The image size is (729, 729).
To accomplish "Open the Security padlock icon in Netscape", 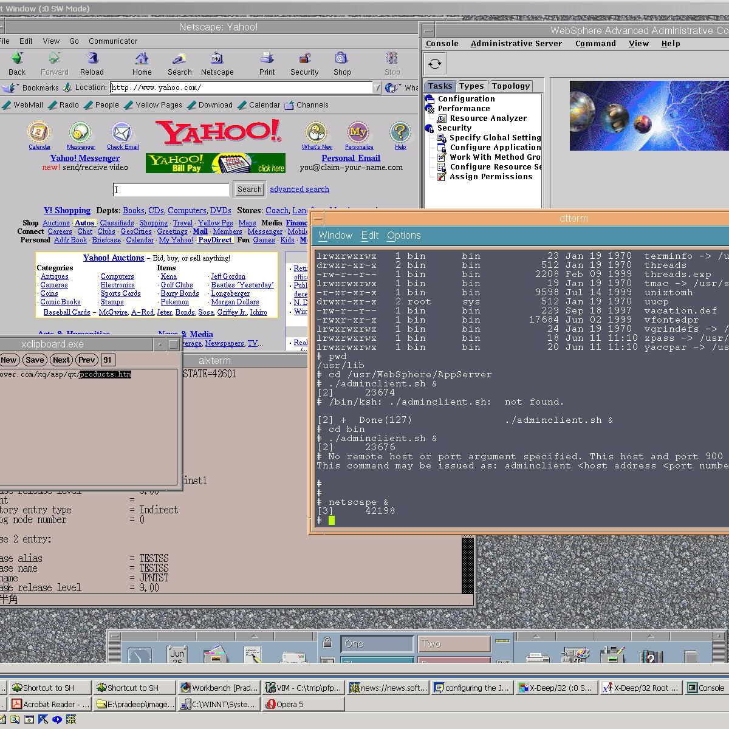I will click(304, 58).
